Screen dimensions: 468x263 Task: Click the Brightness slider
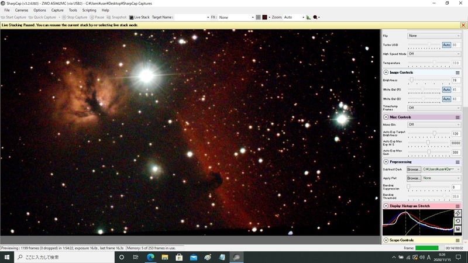point(429,80)
